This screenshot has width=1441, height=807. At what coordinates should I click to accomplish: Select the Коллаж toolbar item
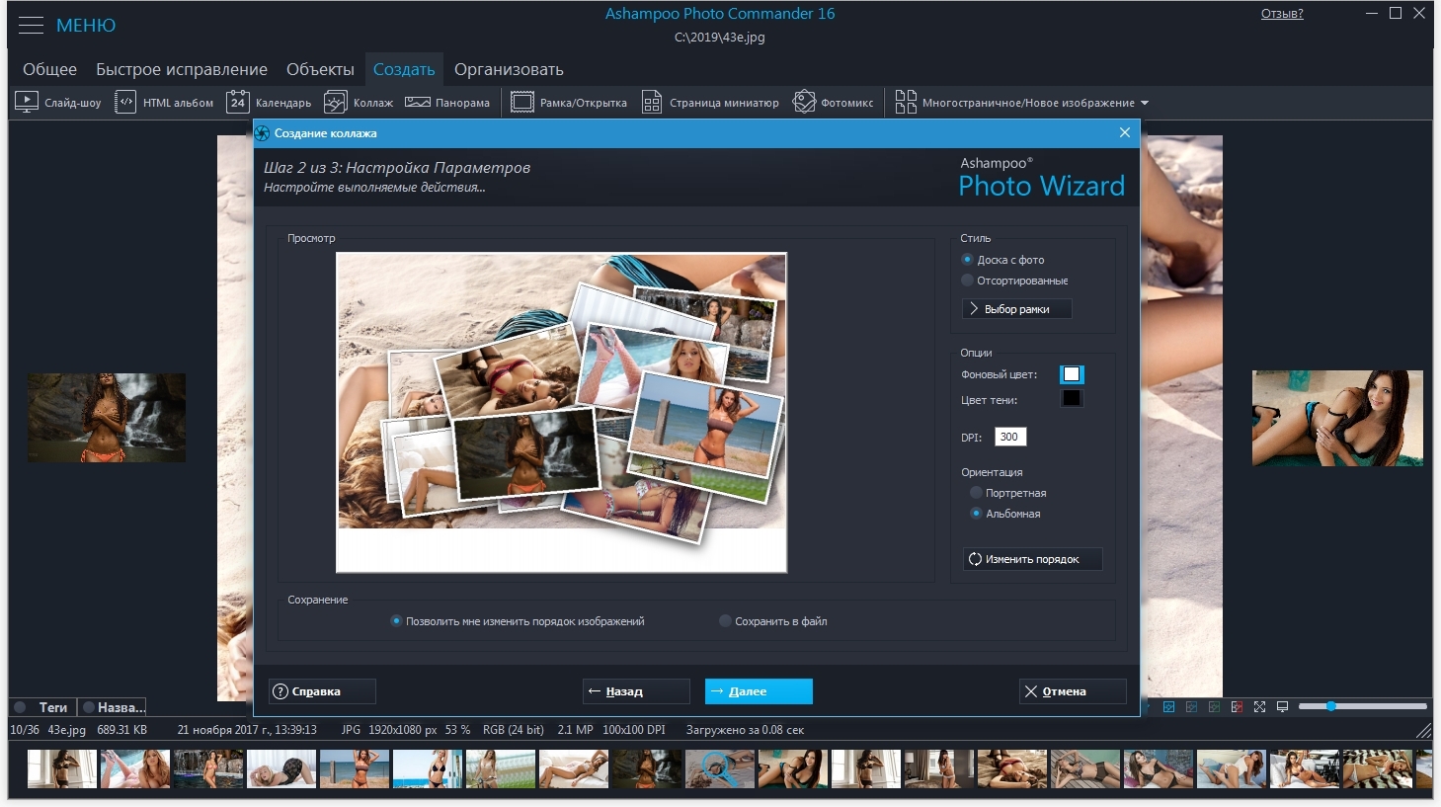(359, 102)
